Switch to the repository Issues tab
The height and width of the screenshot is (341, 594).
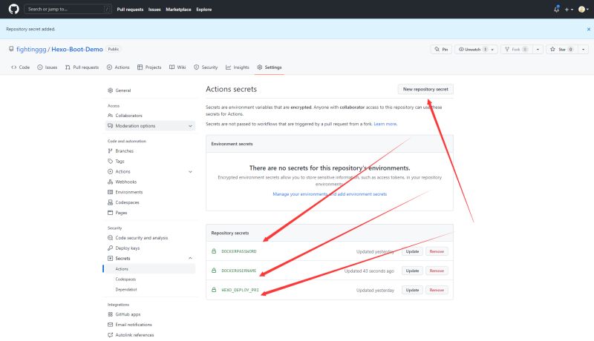(48, 67)
